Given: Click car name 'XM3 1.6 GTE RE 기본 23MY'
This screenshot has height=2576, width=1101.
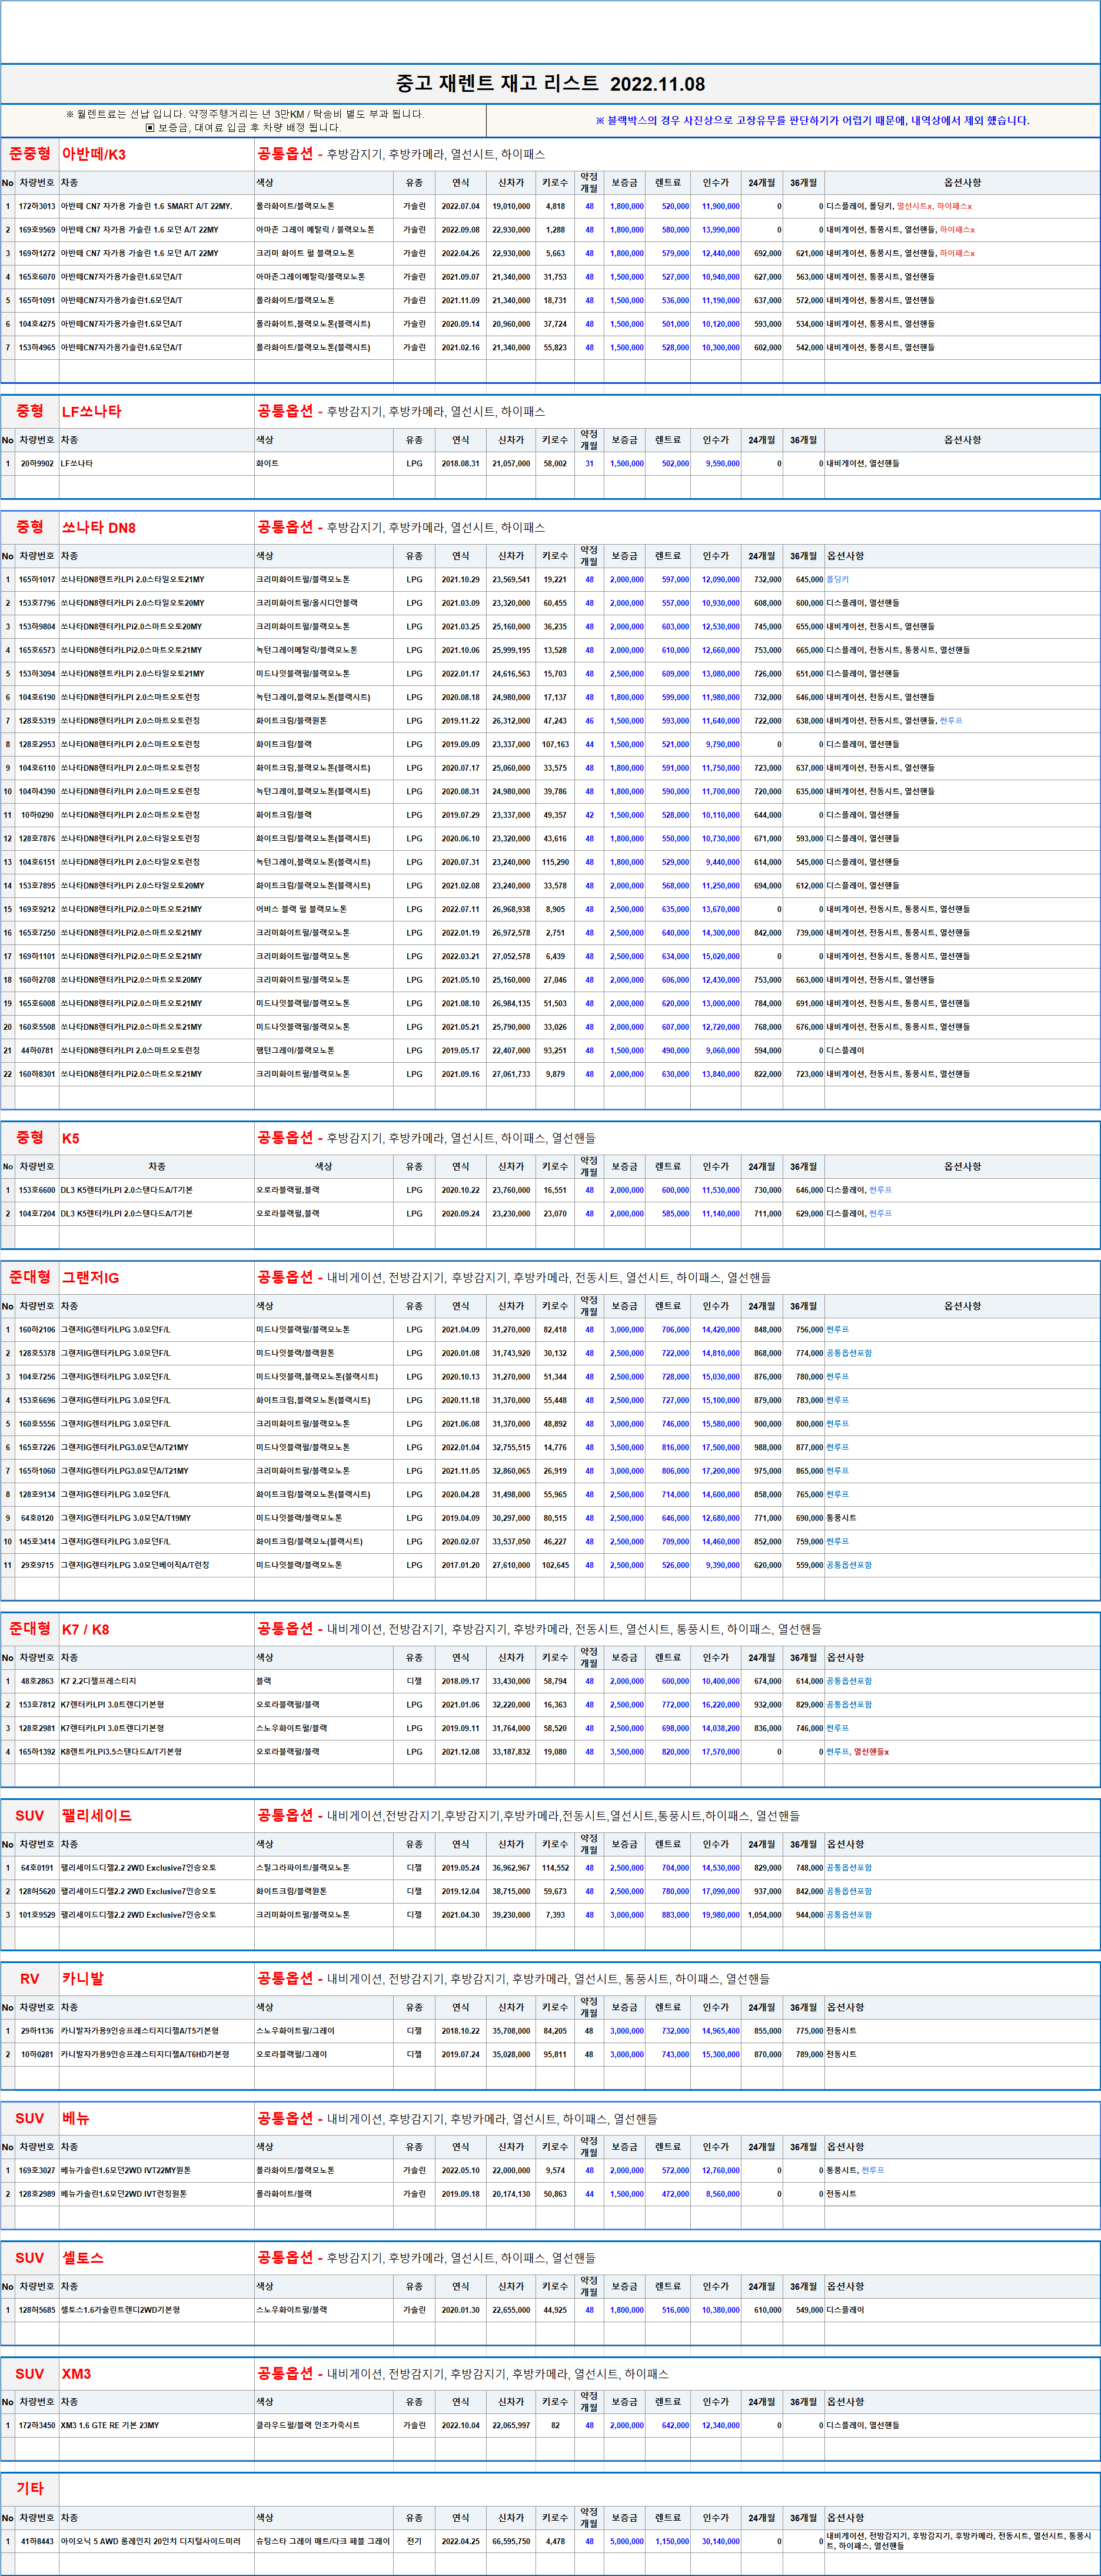Looking at the screenshot, I should click(110, 2425).
